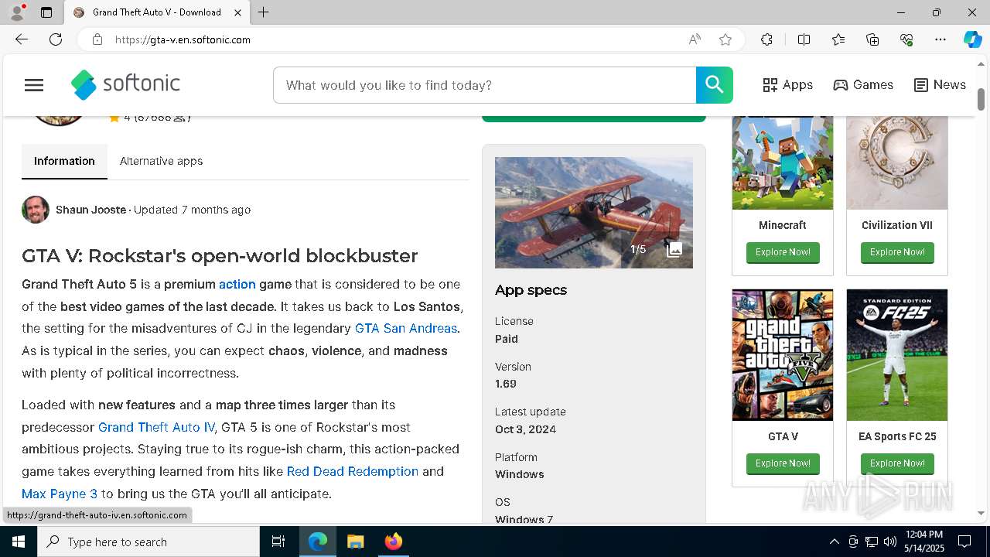Open Task View on the taskbar

point(278,542)
